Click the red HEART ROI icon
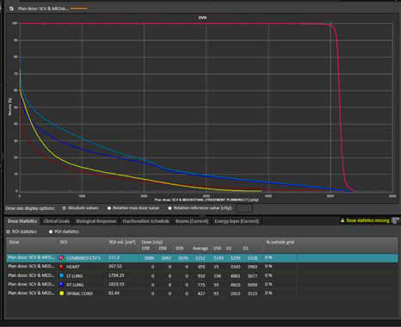401x327 pixels. tap(62, 267)
